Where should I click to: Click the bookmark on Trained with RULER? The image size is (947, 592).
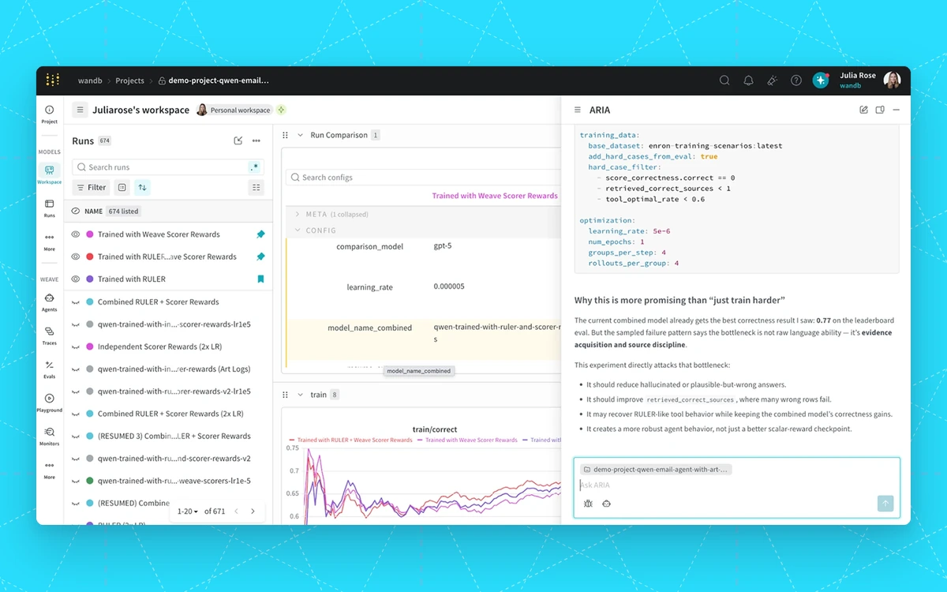(x=260, y=279)
